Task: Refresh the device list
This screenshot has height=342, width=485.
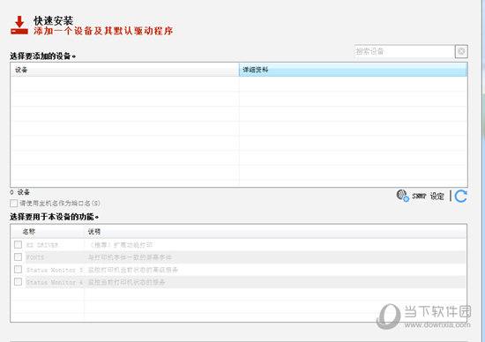Action: [461, 196]
